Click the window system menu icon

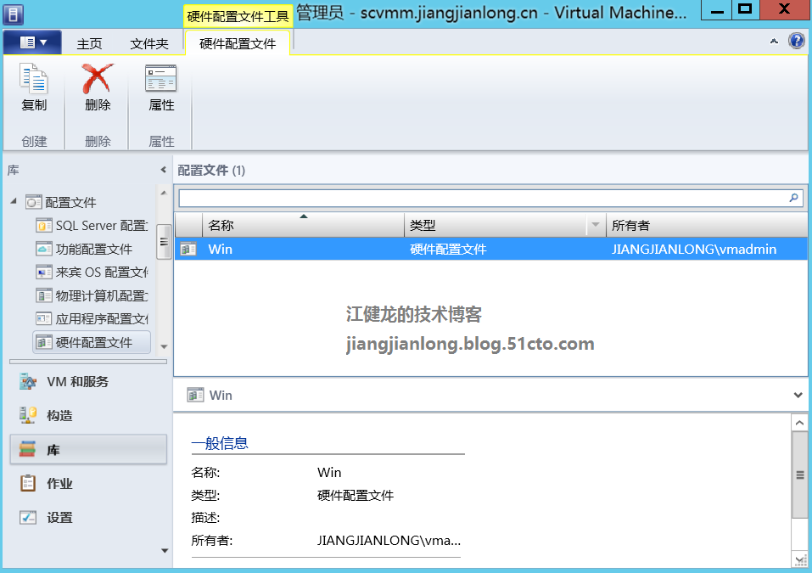pyautogui.click(x=13, y=14)
